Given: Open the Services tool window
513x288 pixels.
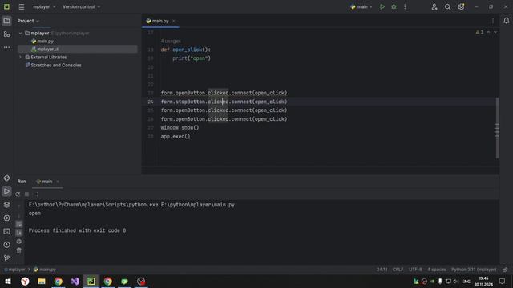Looking at the screenshot, I should pos(6,218).
